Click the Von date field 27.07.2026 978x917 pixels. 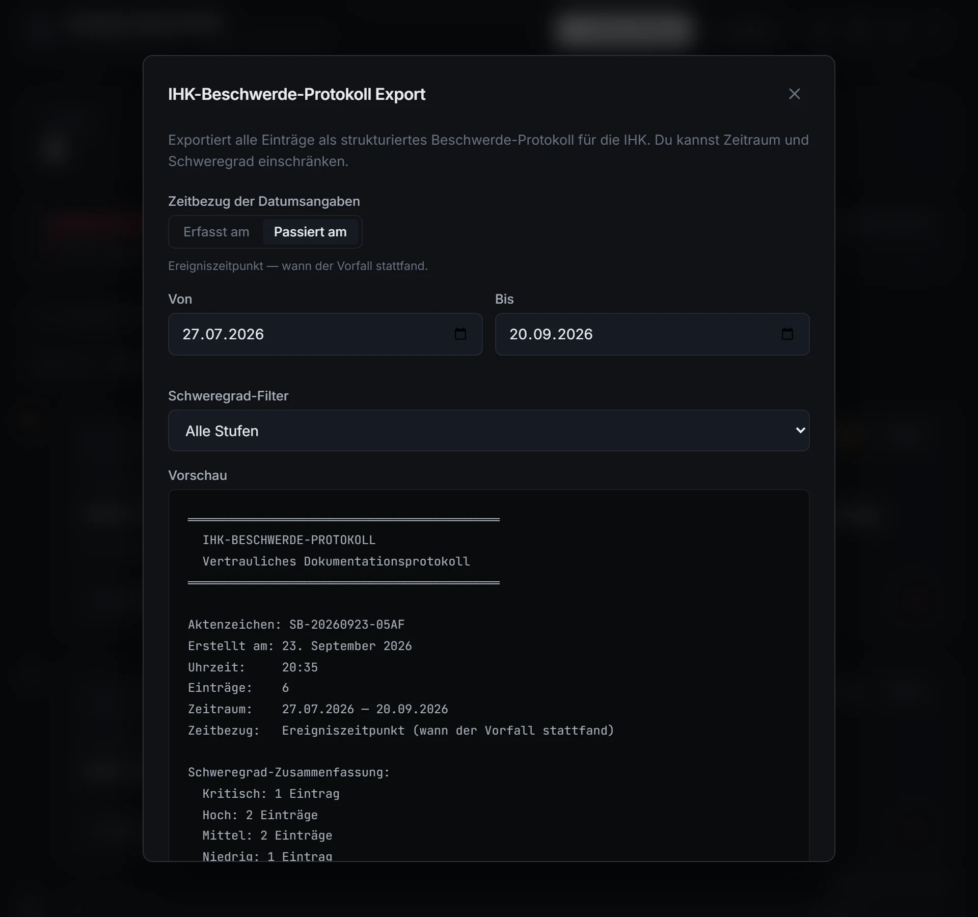point(325,334)
